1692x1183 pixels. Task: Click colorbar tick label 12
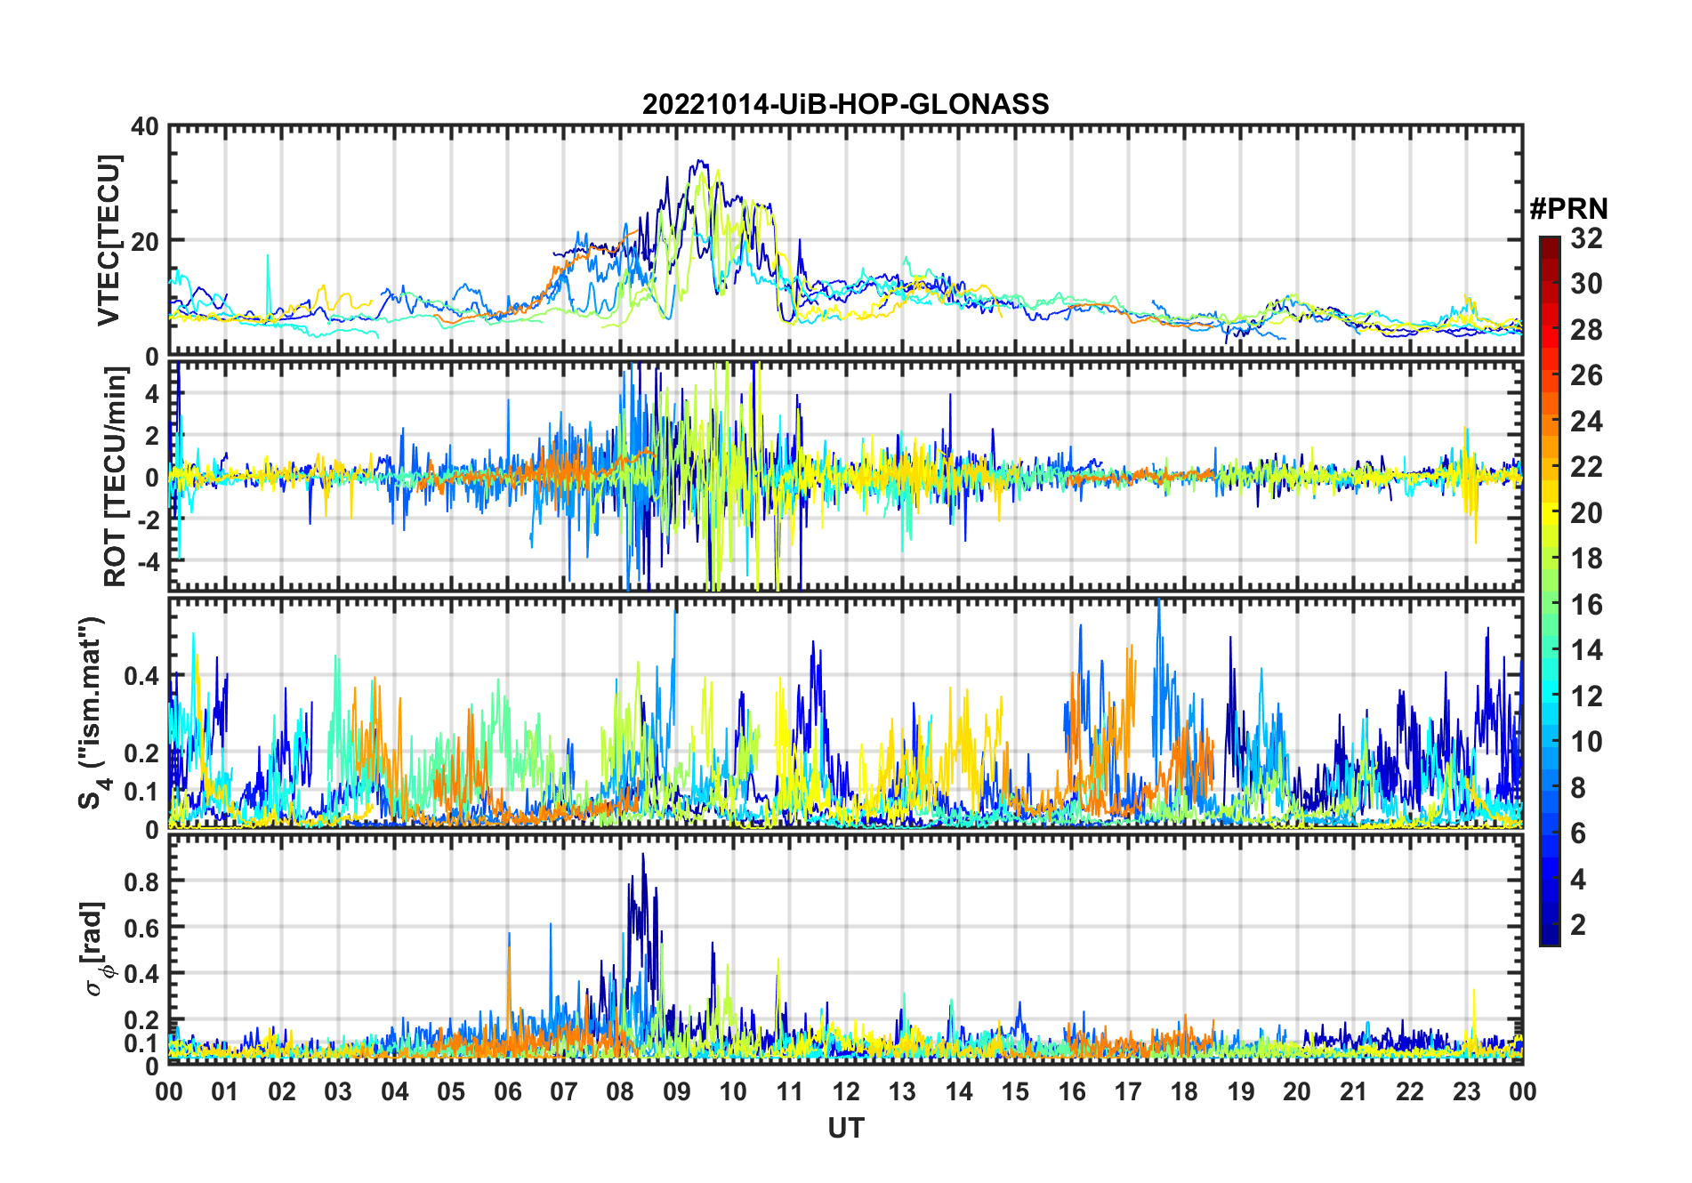pyautogui.click(x=1586, y=696)
